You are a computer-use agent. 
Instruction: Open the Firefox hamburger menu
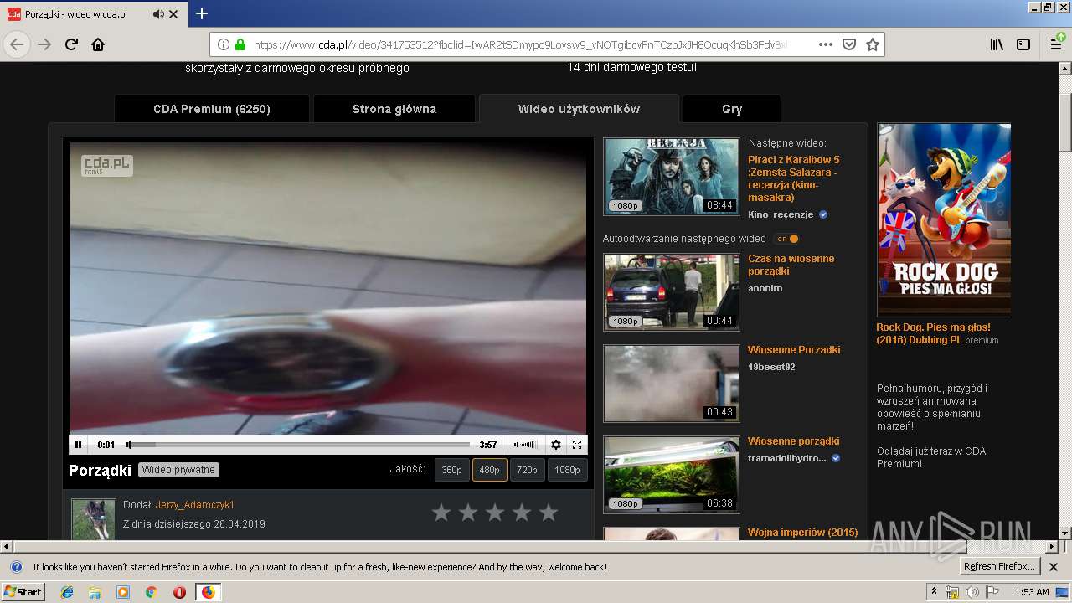point(1057,44)
